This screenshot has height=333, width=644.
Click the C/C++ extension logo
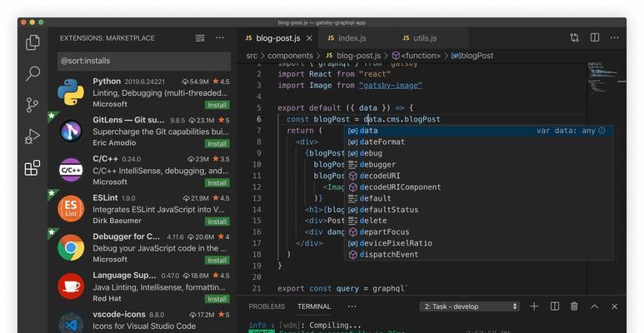71,170
